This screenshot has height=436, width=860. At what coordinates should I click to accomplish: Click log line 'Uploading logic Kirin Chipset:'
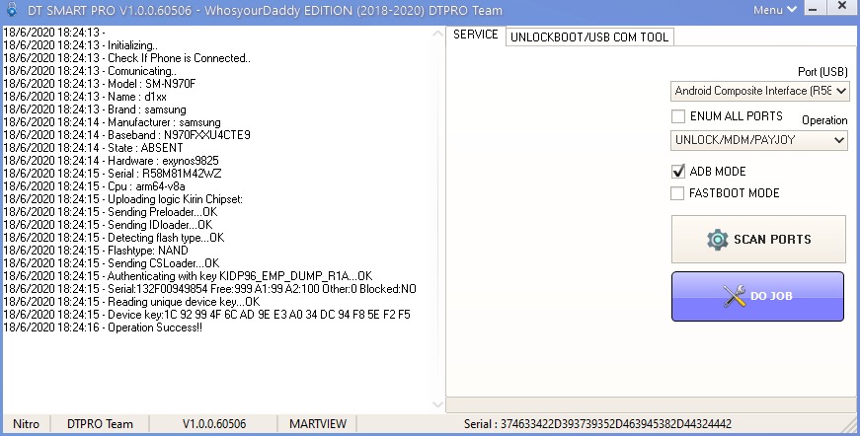point(122,199)
